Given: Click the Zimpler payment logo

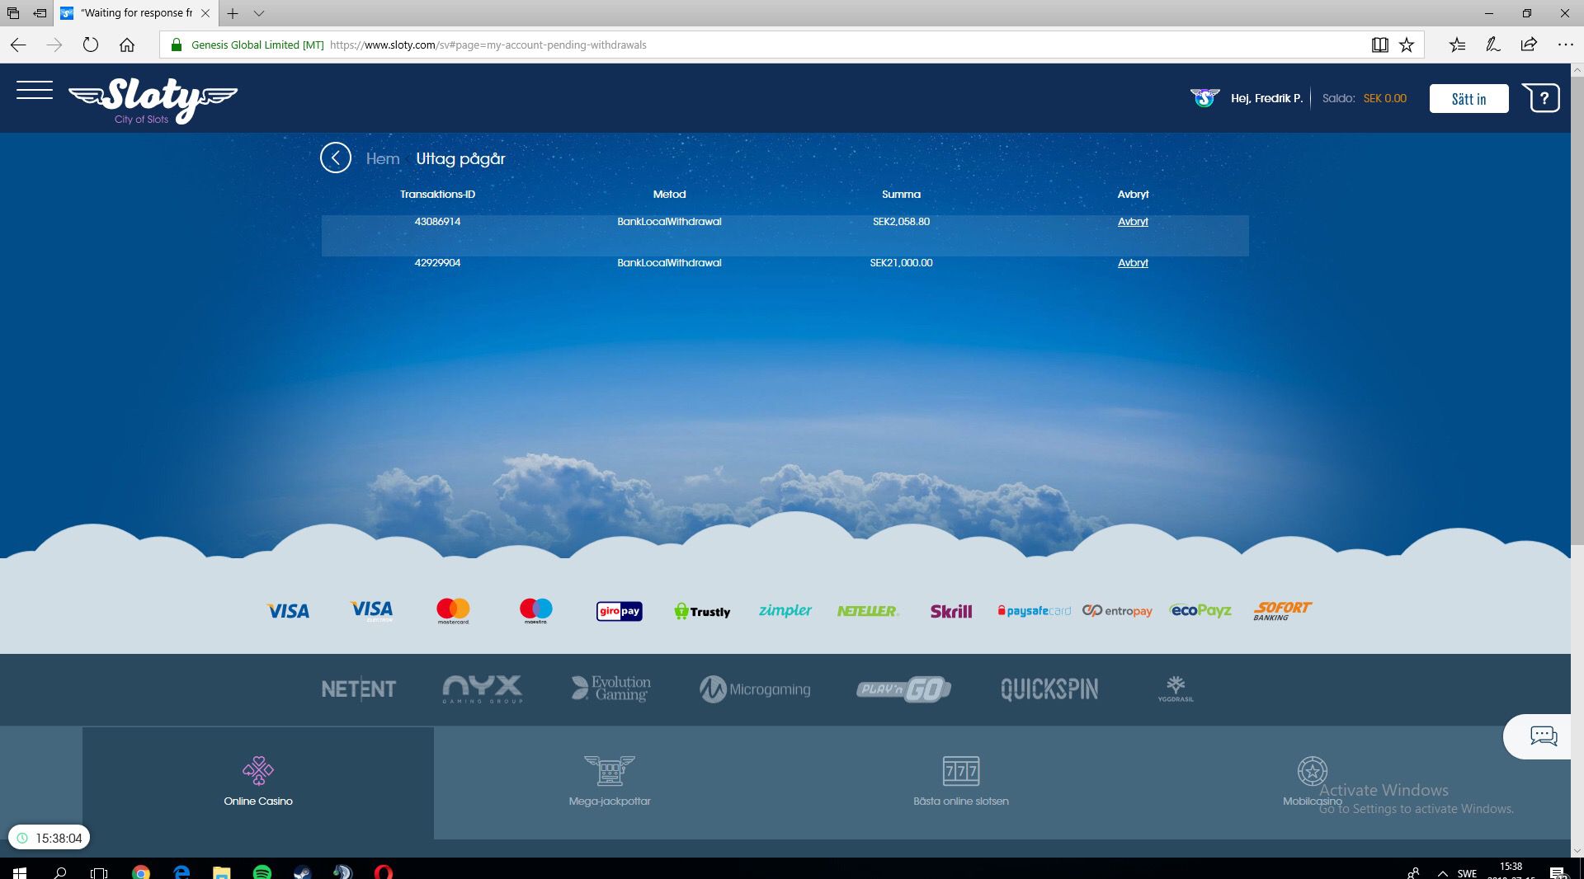Looking at the screenshot, I should [x=785, y=610].
